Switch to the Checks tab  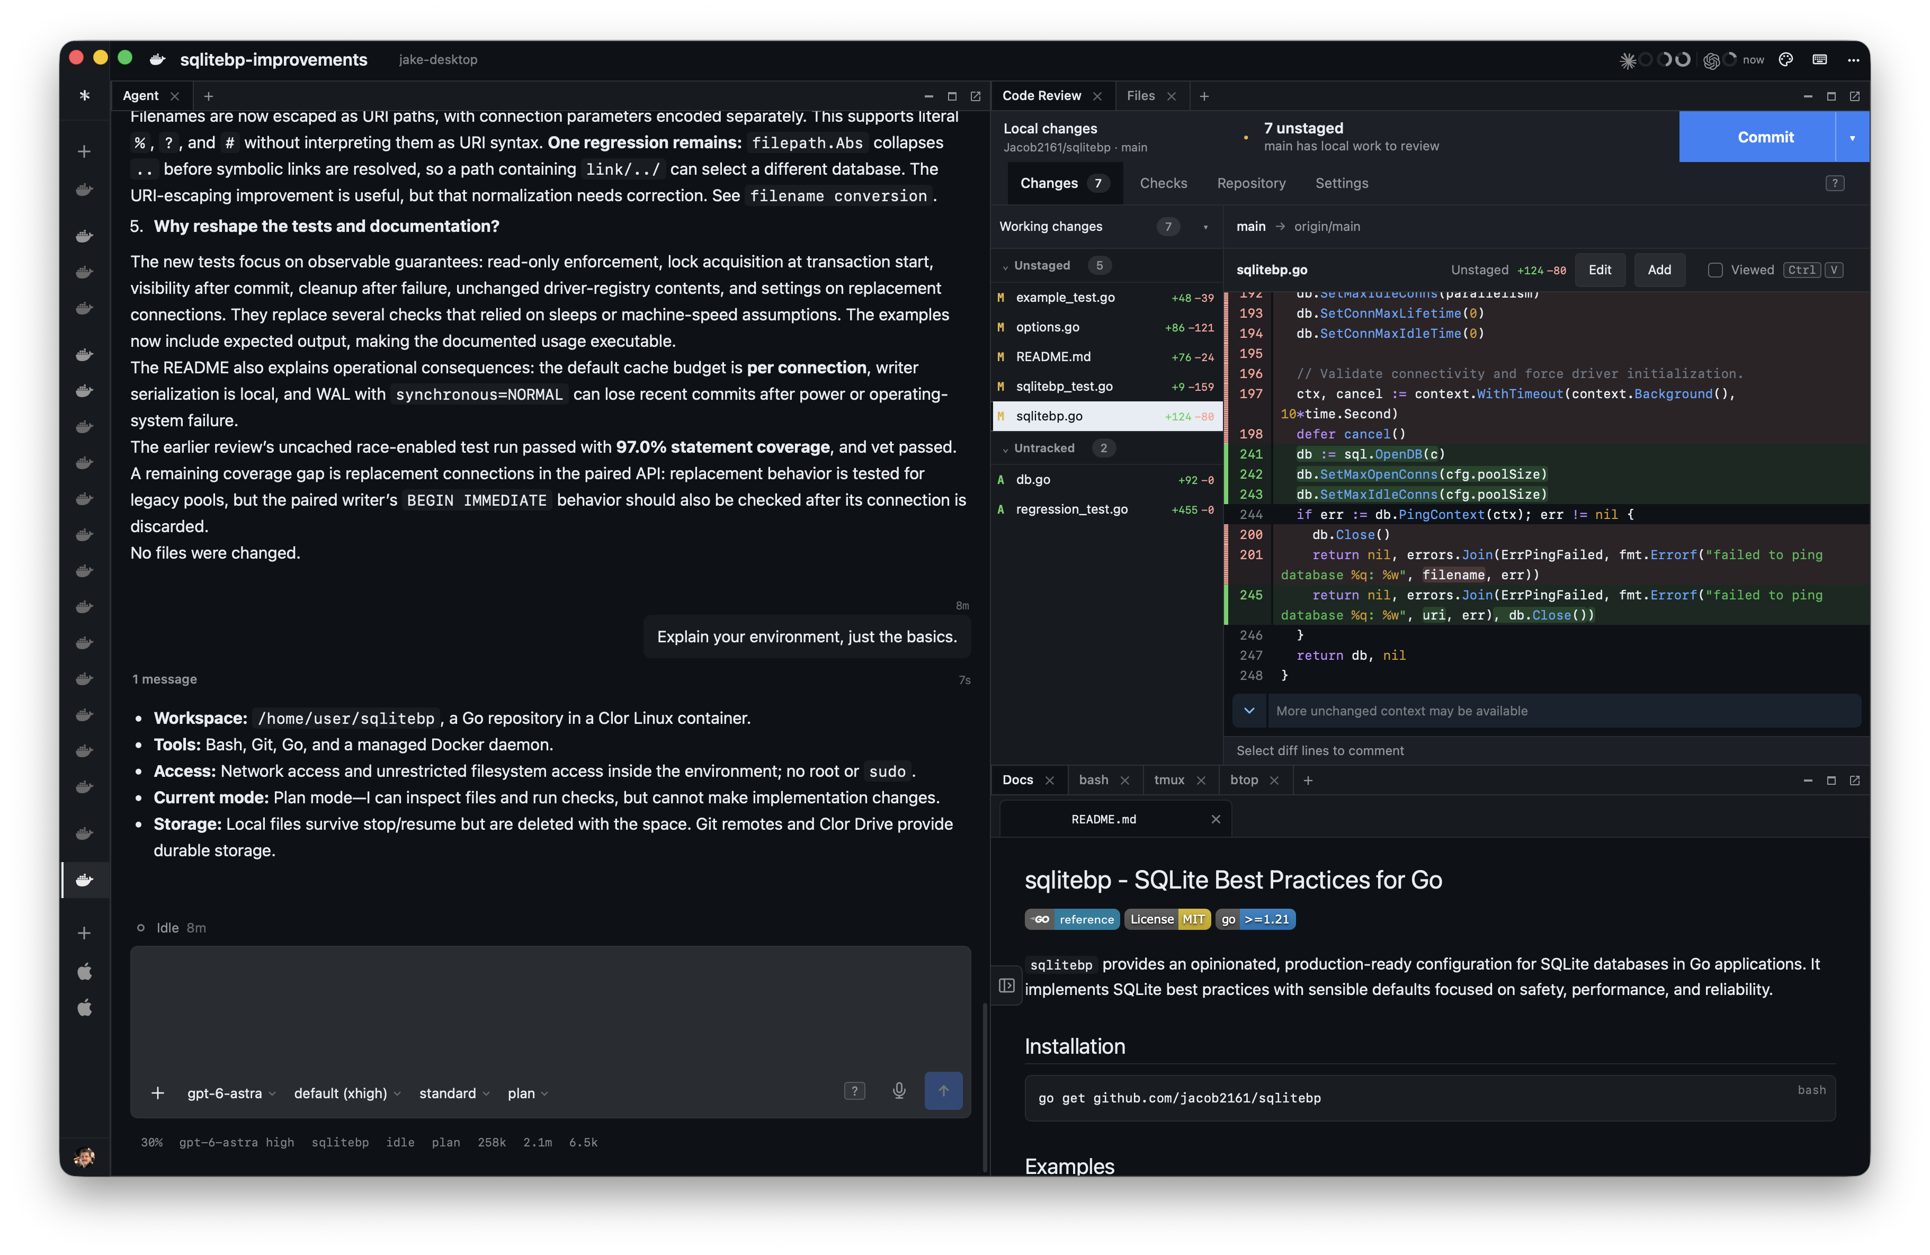pyautogui.click(x=1163, y=183)
